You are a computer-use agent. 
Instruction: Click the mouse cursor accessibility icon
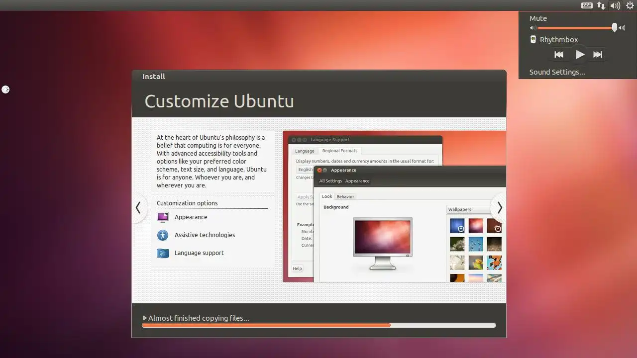5,89
